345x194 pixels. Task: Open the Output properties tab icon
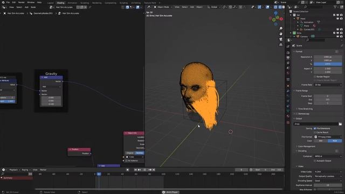288,58
